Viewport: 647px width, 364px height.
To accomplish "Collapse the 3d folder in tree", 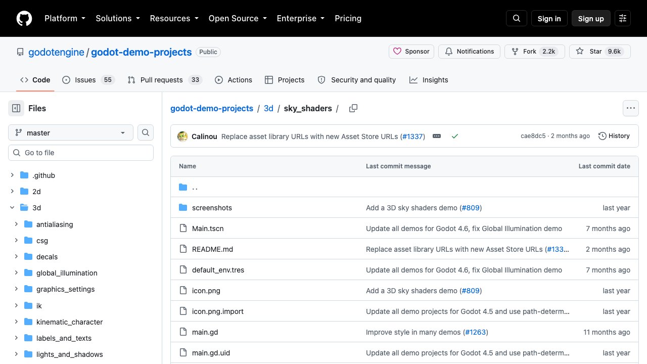I will pyautogui.click(x=12, y=208).
